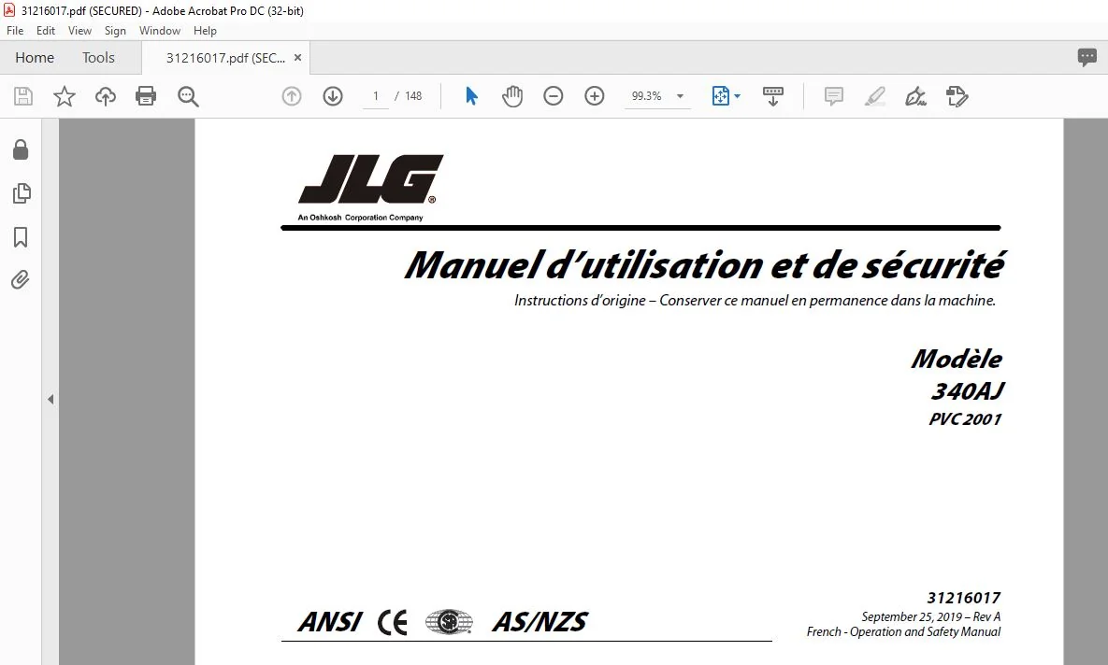Close the 31216017.pdf tab
This screenshot has height=665, width=1108.
pyautogui.click(x=297, y=58)
